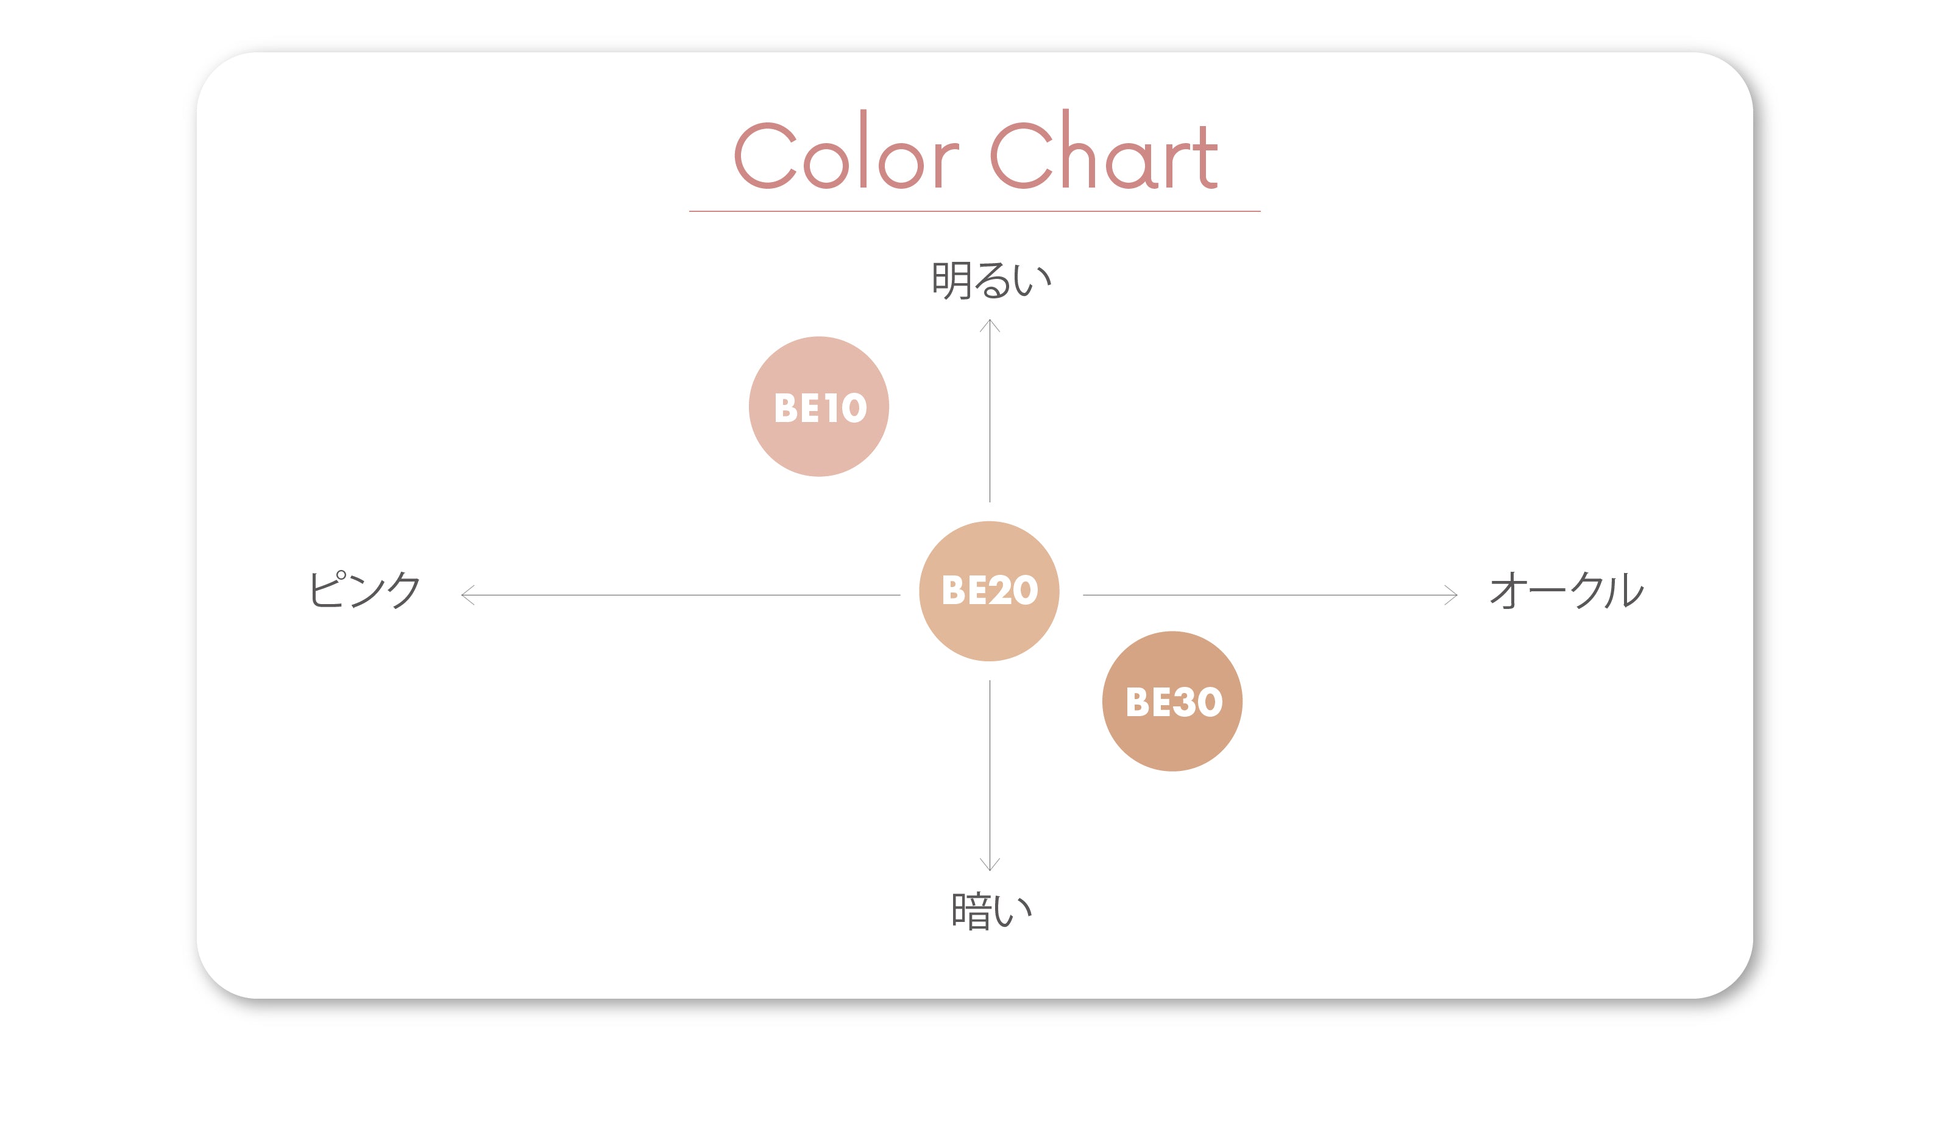The height and width of the screenshot is (1129, 1950).
Task: Click the thin underline beneath the title
Action: pos(974,211)
